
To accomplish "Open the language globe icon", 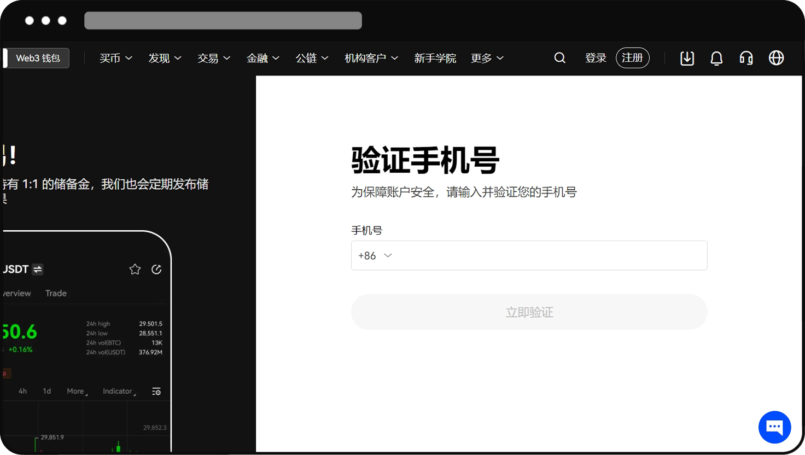I will pyautogui.click(x=776, y=57).
